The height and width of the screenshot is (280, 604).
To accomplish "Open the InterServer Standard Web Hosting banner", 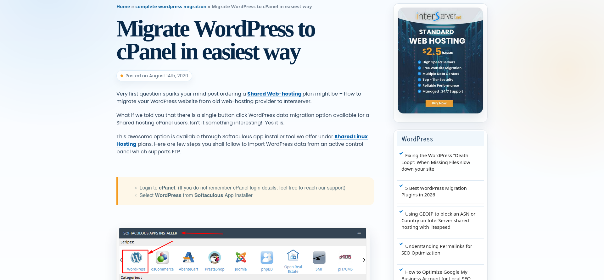I will 440,60.
